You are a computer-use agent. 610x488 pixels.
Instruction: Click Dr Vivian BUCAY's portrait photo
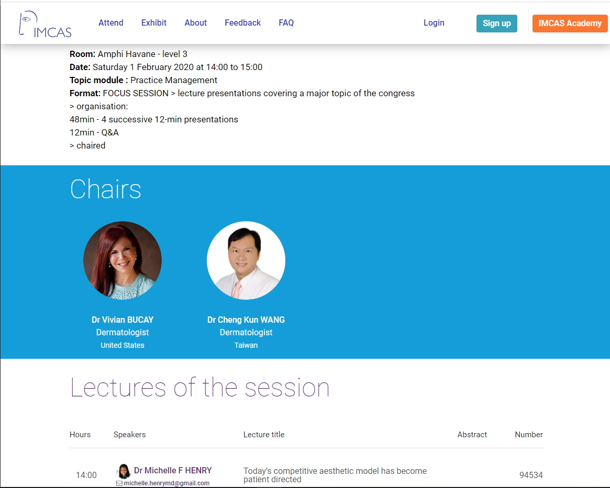pos(123,260)
